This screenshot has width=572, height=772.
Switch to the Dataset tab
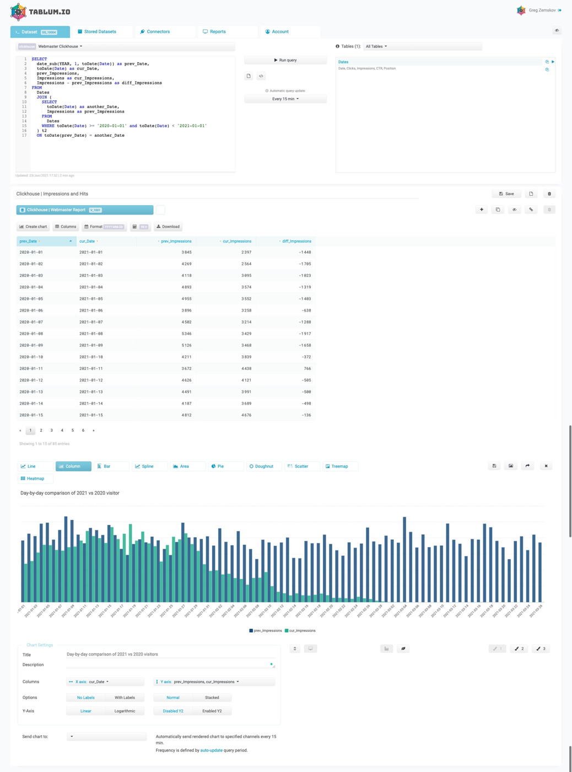tap(40, 31)
